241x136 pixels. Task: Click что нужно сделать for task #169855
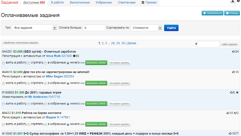119,104
